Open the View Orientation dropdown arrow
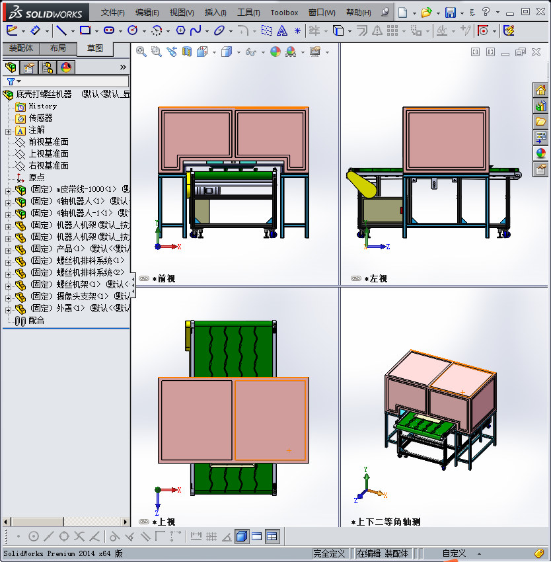 click(214, 53)
